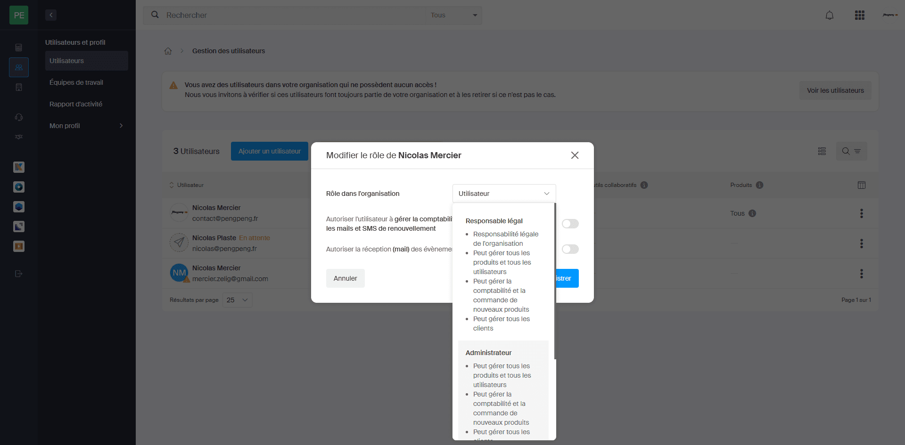Open the profile logo menu at top right
The width and height of the screenshot is (905, 445).
pos(890,15)
